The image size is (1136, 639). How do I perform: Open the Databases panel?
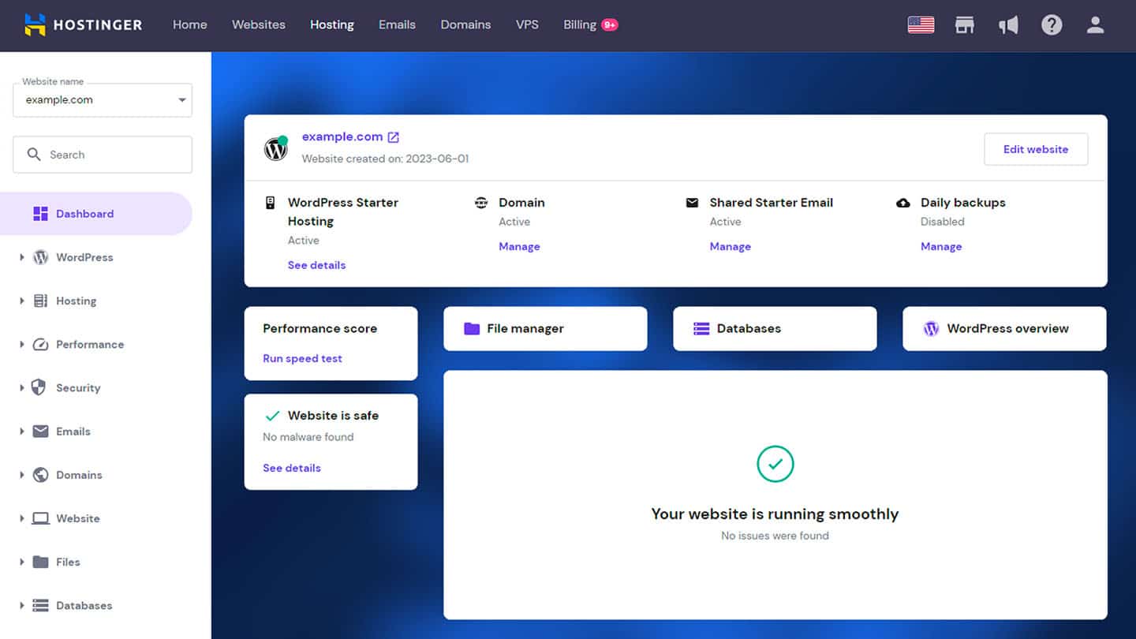click(x=774, y=328)
